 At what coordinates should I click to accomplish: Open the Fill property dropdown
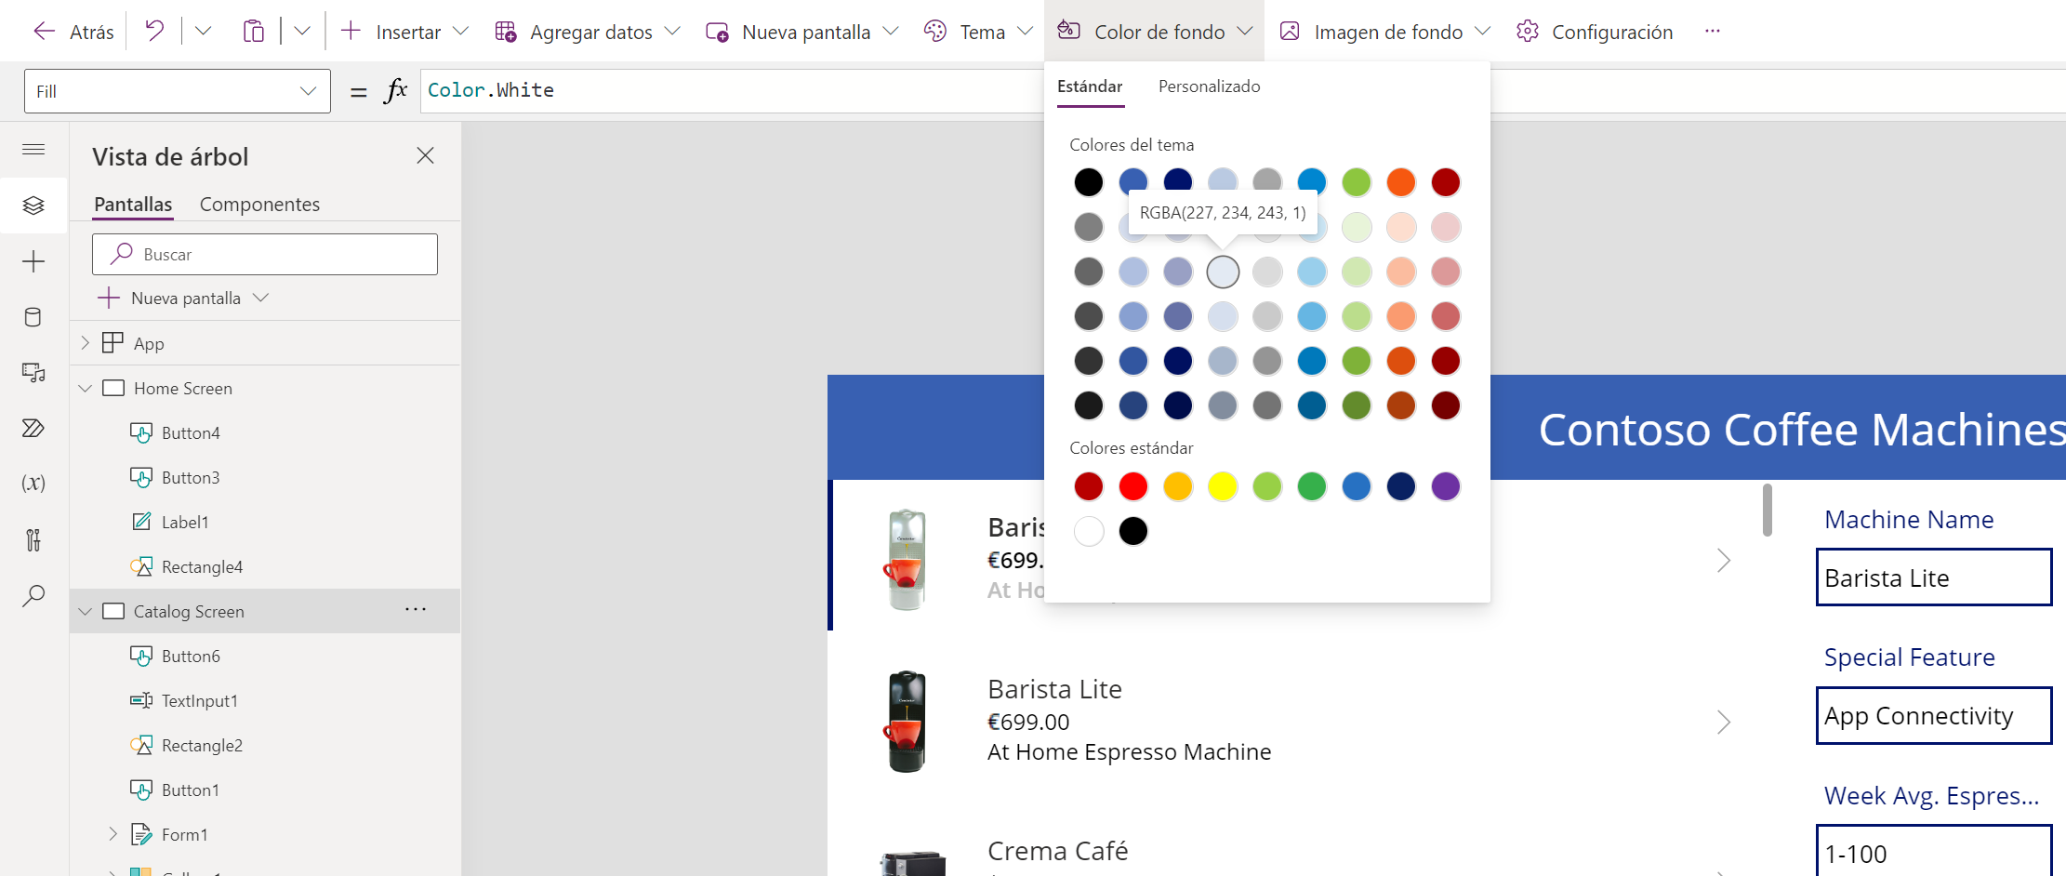click(x=178, y=91)
